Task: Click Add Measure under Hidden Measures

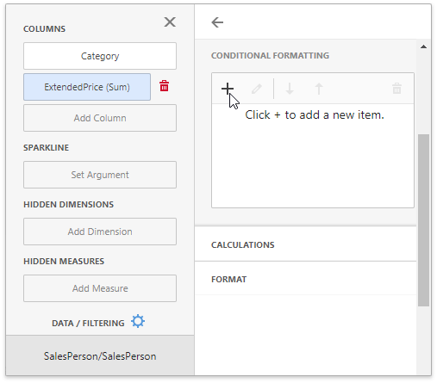Action: point(100,288)
